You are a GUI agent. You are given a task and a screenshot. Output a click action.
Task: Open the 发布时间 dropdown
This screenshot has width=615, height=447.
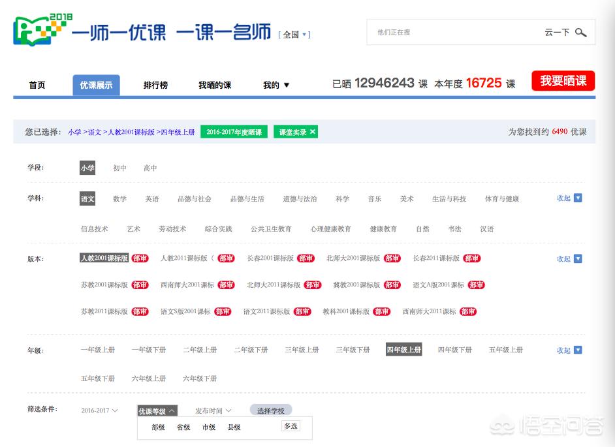point(212,410)
